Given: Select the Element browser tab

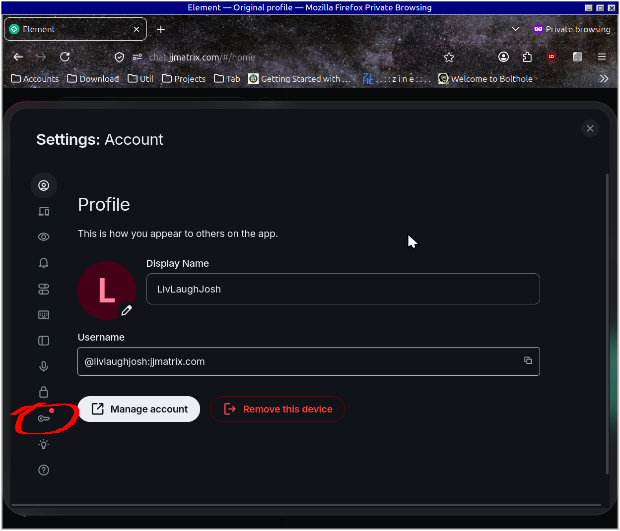Looking at the screenshot, I should coord(75,29).
